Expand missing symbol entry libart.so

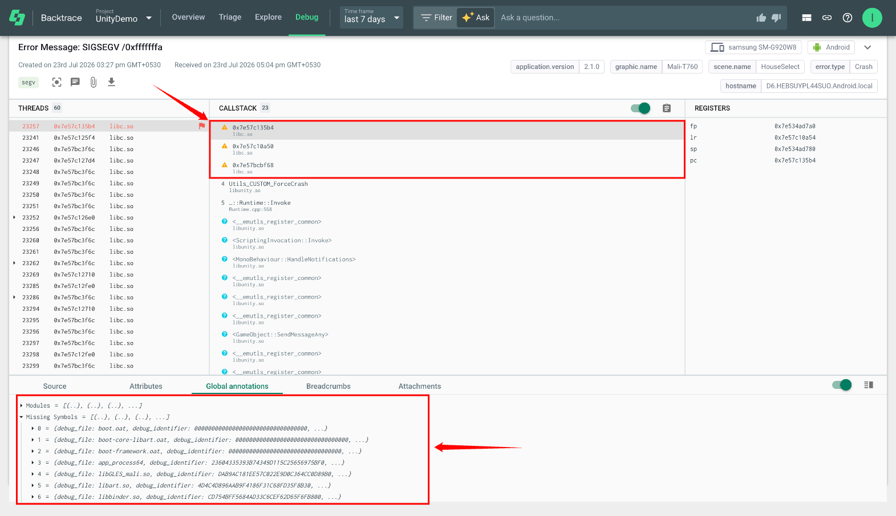click(33, 485)
